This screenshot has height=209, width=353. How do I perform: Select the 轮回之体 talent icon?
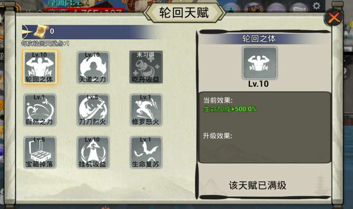[40, 67]
